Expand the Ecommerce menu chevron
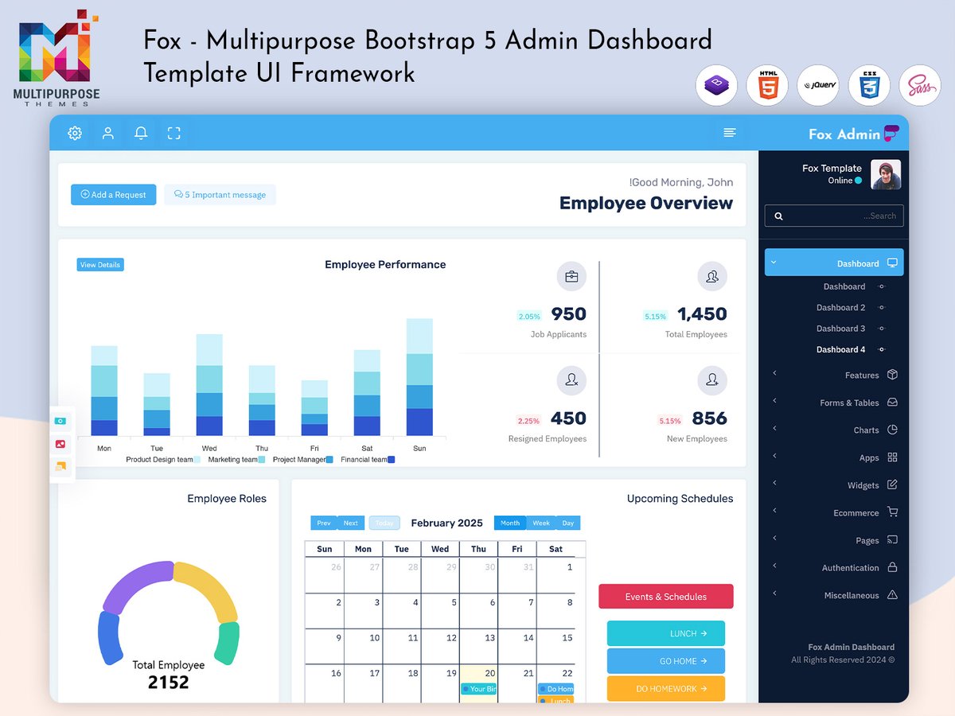955x716 pixels. [x=774, y=511]
